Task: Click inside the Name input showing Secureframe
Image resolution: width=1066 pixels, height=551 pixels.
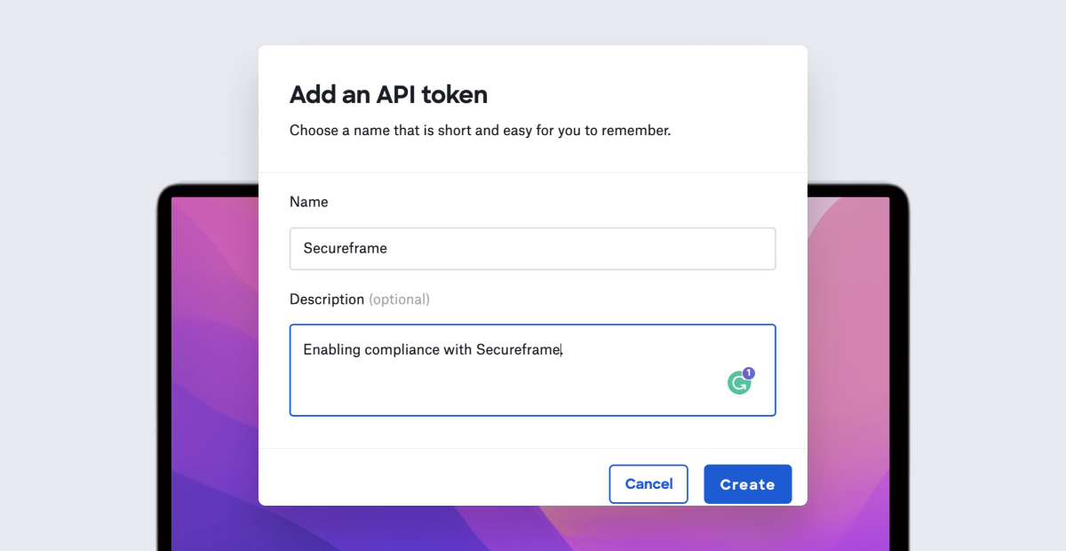Action: click(533, 248)
